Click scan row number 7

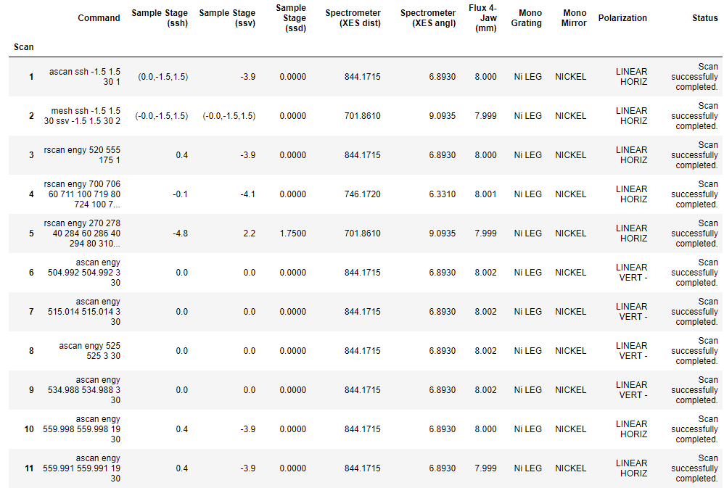coord(31,312)
